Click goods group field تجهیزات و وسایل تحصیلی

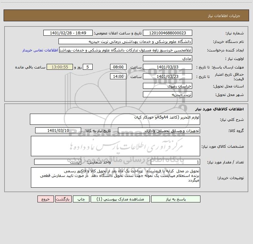pyautogui.click(x=159, y=130)
